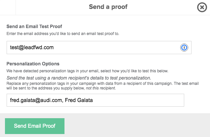
Task: Click the empty box left of the title
Action: pyautogui.click(x=8, y=7)
